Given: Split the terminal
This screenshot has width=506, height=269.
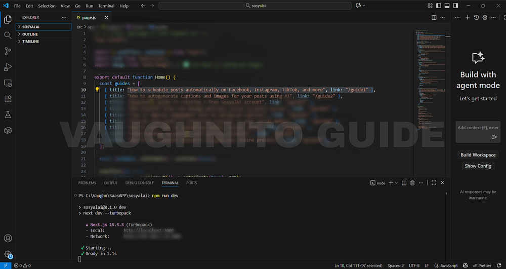Looking at the screenshot, I should pos(404,183).
